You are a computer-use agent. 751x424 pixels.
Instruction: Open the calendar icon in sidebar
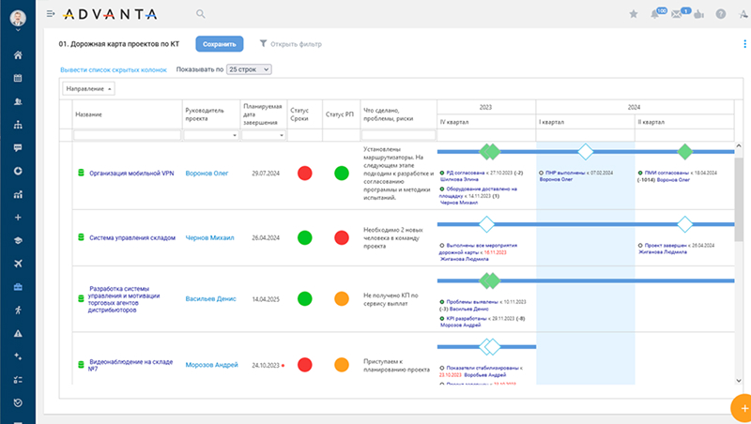point(18,78)
